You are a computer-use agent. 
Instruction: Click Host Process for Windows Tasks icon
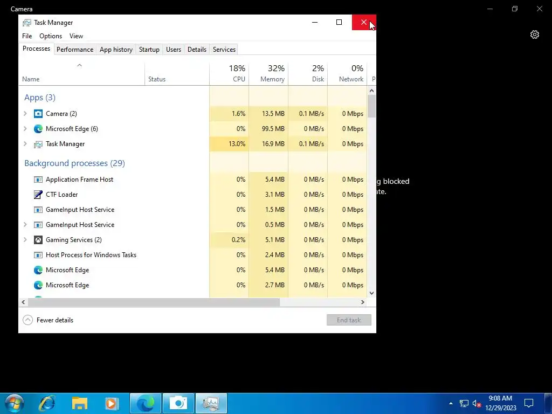tap(38, 255)
